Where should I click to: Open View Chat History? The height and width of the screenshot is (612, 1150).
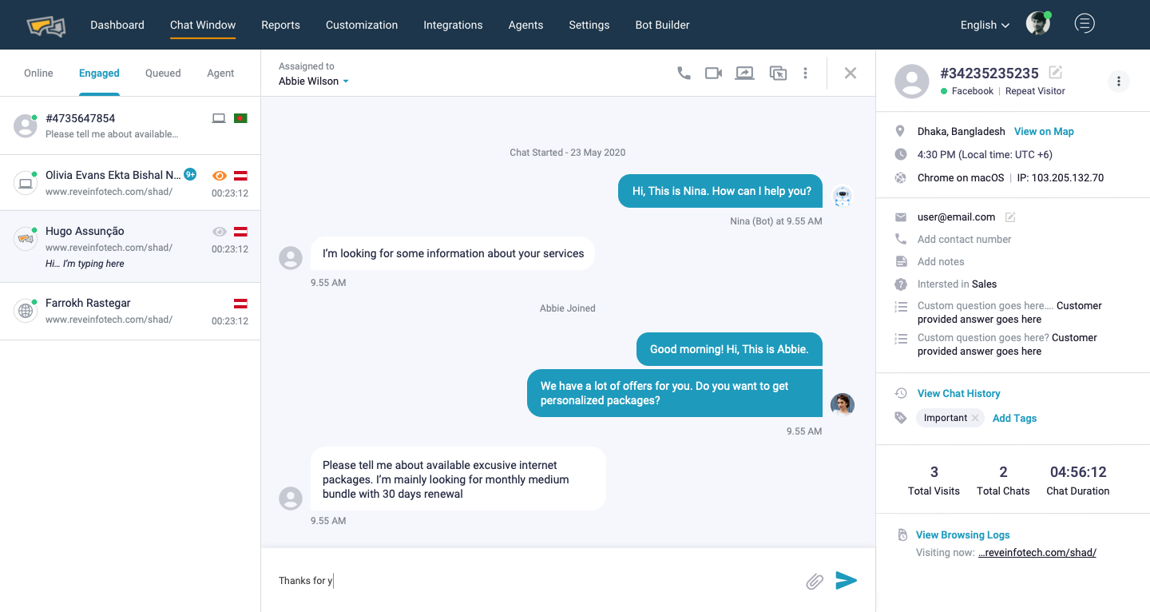coord(958,393)
